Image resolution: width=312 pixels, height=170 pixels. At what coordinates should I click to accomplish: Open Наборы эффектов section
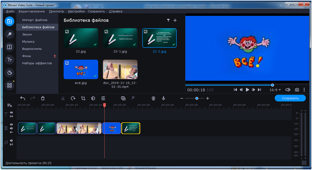tap(37, 63)
